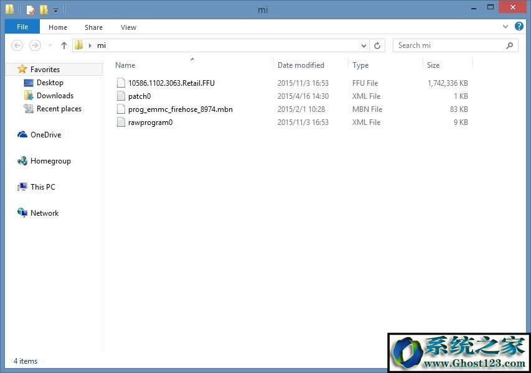Expand the ribbon using the chevron
Viewport: 531px width, 373px height.
tap(505, 27)
